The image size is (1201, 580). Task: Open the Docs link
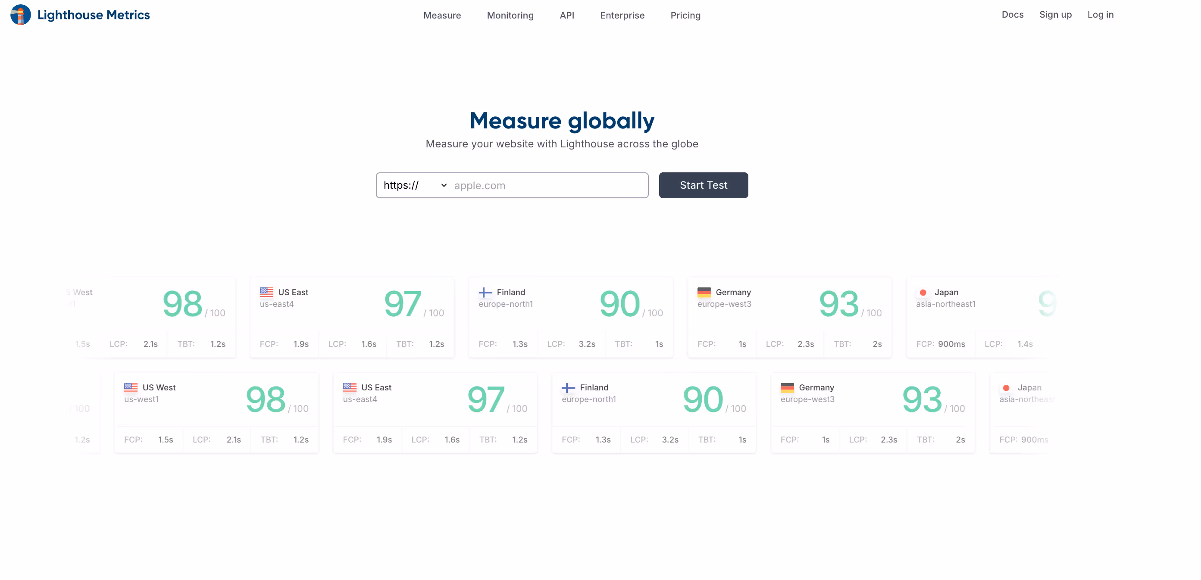click(1012, 15)
